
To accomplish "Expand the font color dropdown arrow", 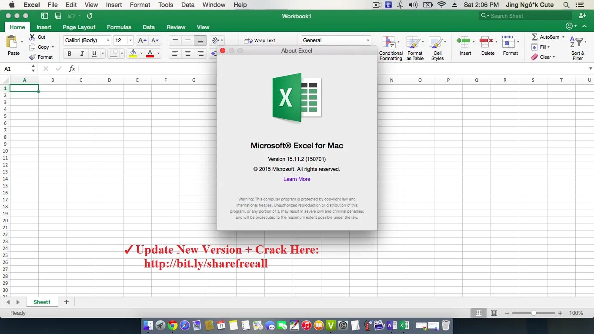I will pos(159,53).
